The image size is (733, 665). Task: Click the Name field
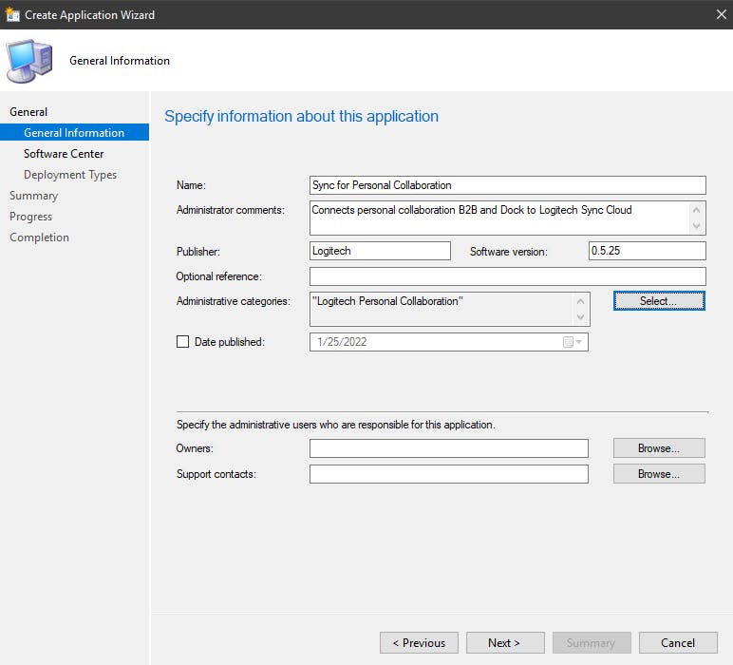tap(508, 185)
